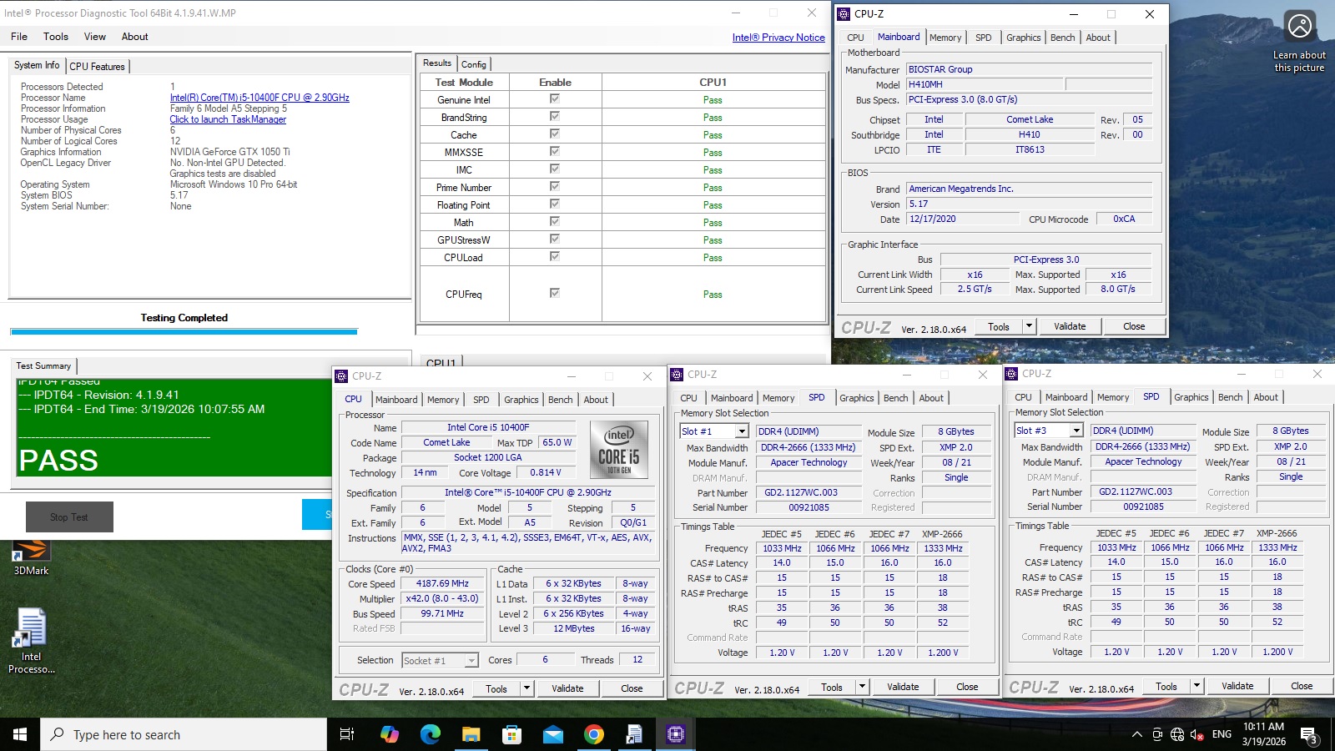
Task: Open File Explorer from the taskbar
Action: coord(471,734)
